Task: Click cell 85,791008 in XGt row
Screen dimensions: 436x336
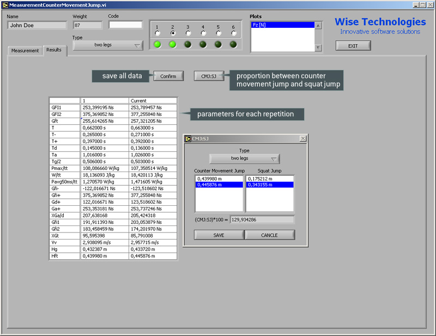Action: pyautogui.click(x=153, y=236)
